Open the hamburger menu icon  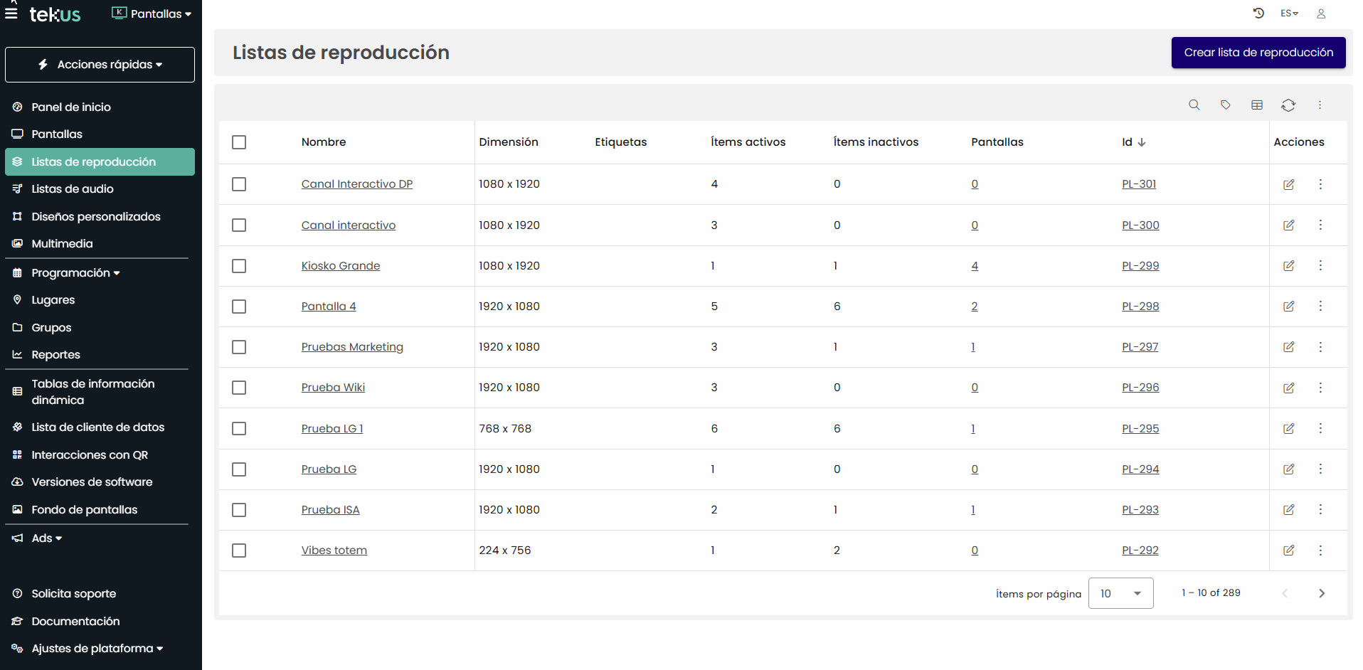(11, 13)
